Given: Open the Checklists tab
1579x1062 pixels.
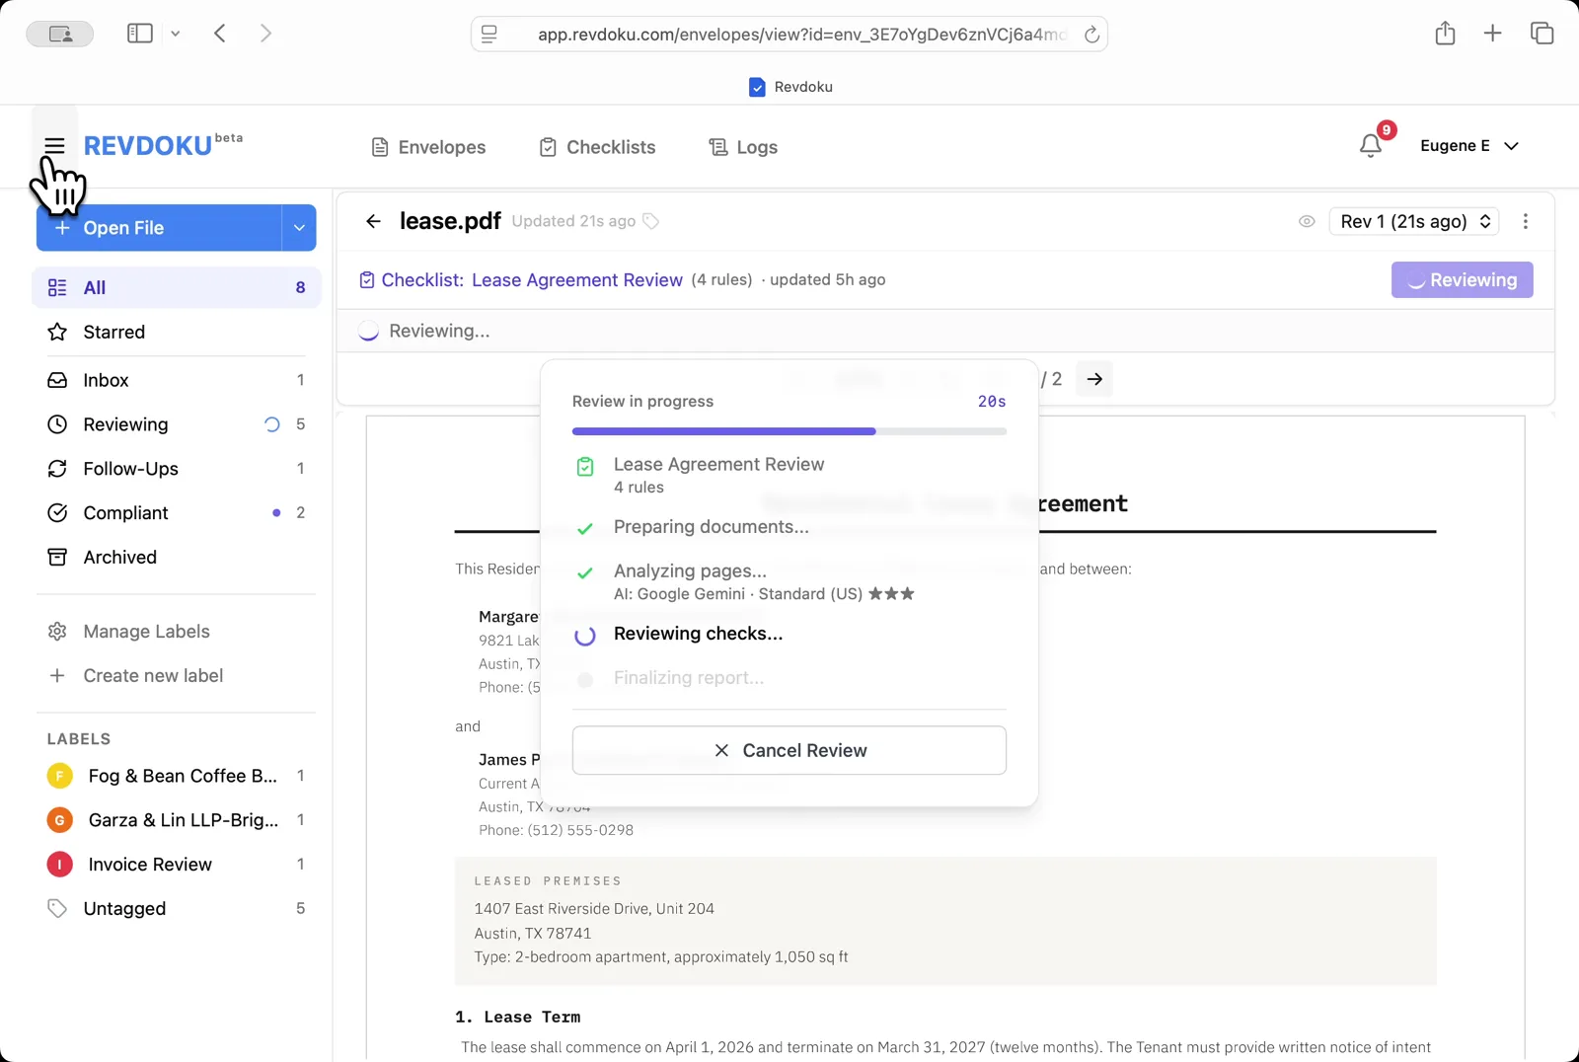Looking at the screenshot, I should [598, 147].
